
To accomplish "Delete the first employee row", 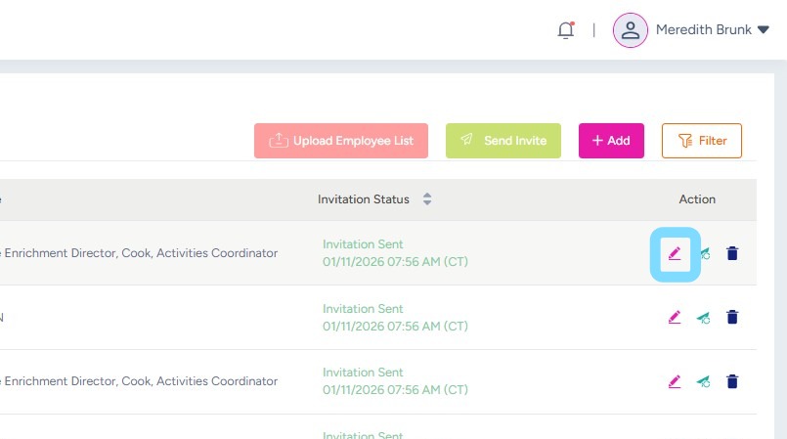I will coord(732,254).
